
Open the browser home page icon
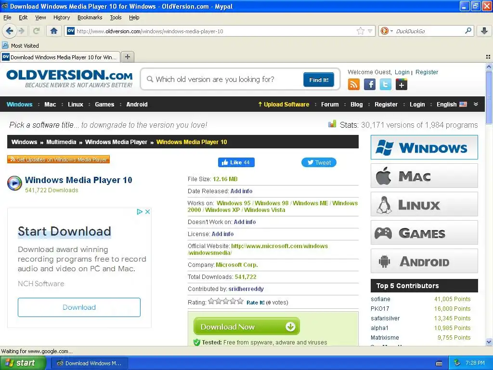click(x=54, y=31)
